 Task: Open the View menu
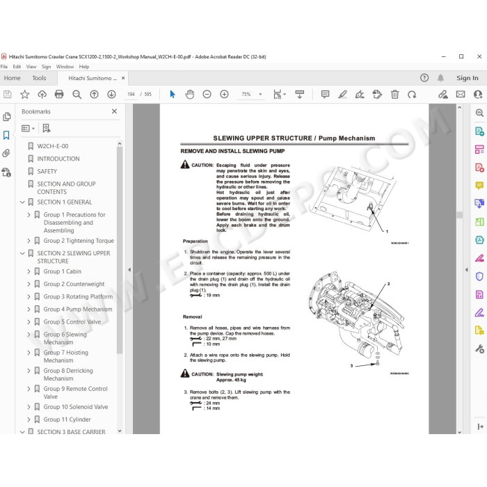[x=31, y=67]
